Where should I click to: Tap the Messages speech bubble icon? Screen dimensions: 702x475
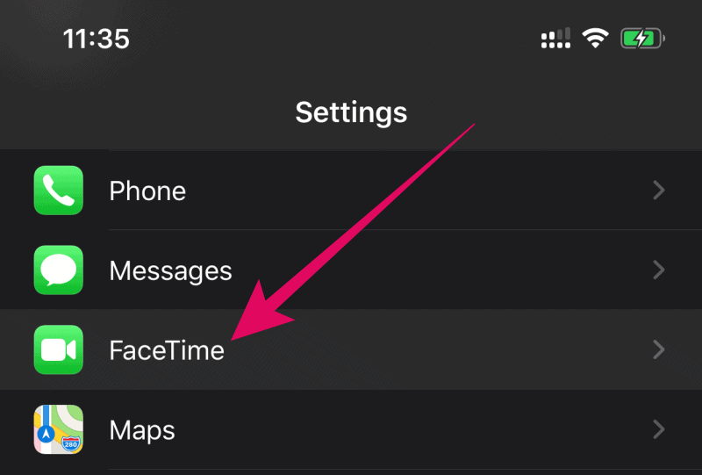(59, 270)
